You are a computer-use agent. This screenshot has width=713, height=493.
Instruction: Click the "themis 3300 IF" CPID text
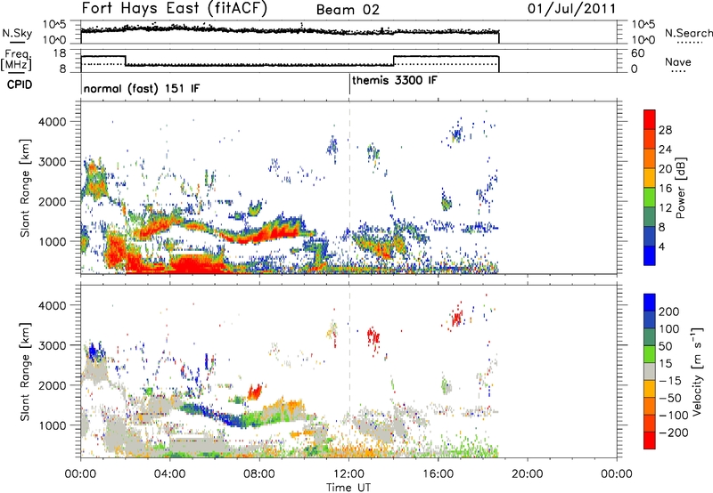click(395, 80)
